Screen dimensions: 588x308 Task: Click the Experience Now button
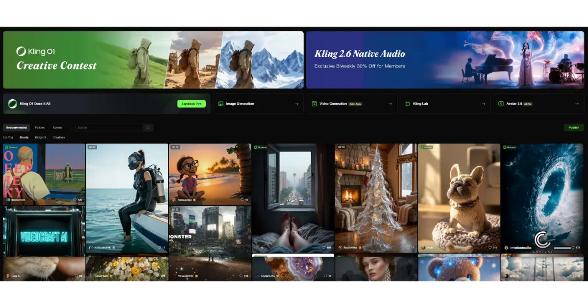click(x=192, y=104)
